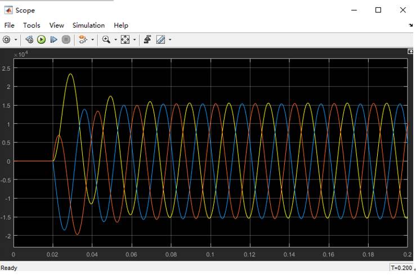The height and width of the screenshot is (275, 416).
Task: Open the Help menu
Action: 121,25
